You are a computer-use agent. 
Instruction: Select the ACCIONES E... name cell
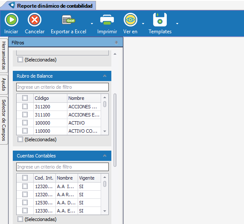click(x=84, y=115)
